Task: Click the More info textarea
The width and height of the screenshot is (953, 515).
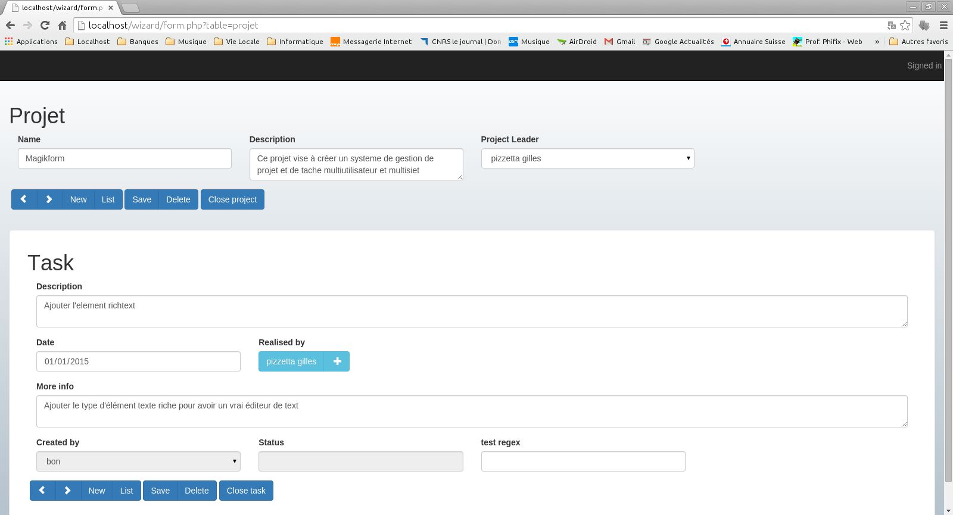Action: (472, 411)
